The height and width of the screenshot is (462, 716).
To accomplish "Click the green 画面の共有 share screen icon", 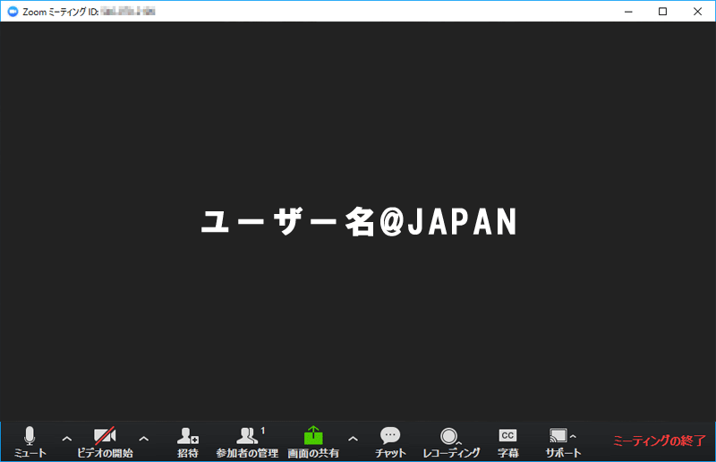I will click(x=312, y=436).
